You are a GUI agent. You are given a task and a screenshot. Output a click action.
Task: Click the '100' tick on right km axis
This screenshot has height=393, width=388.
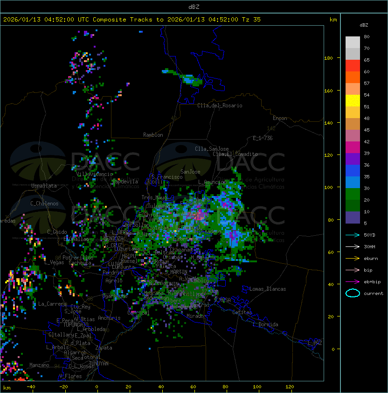tap(328, 188)
